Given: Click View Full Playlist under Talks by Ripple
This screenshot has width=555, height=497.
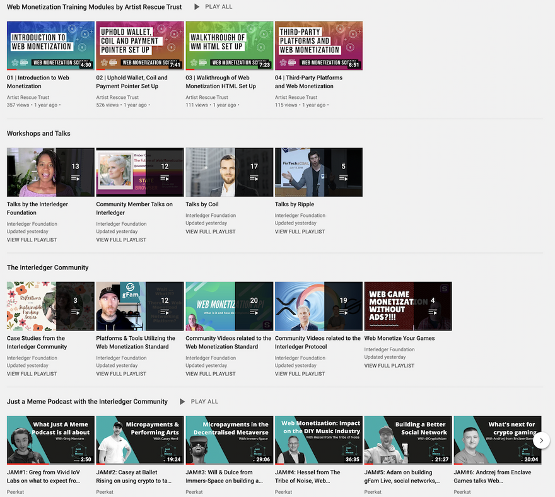Looking at the screenshot, I should pyautogui.click(x=300, y=231).
